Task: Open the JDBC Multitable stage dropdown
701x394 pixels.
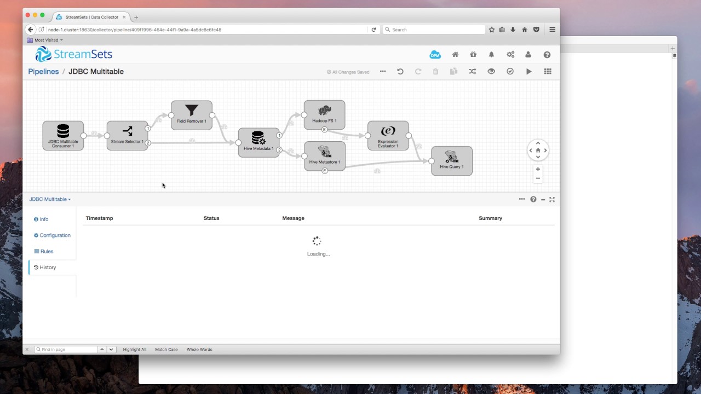Action: 50,199
